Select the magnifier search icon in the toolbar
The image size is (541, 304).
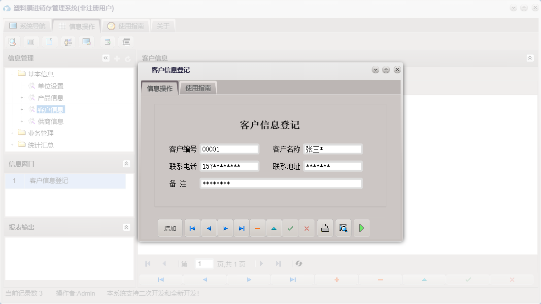12,42
